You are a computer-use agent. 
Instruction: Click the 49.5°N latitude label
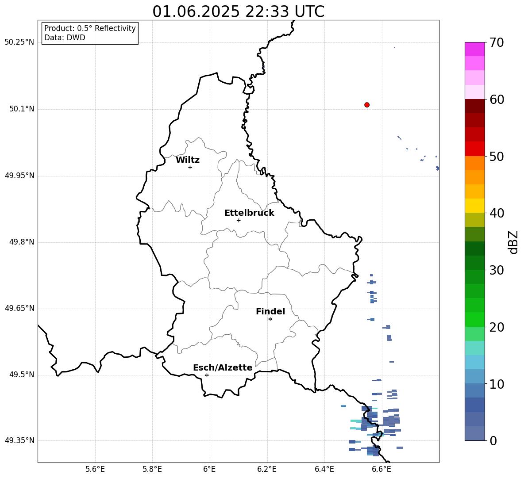pos(22,375)
